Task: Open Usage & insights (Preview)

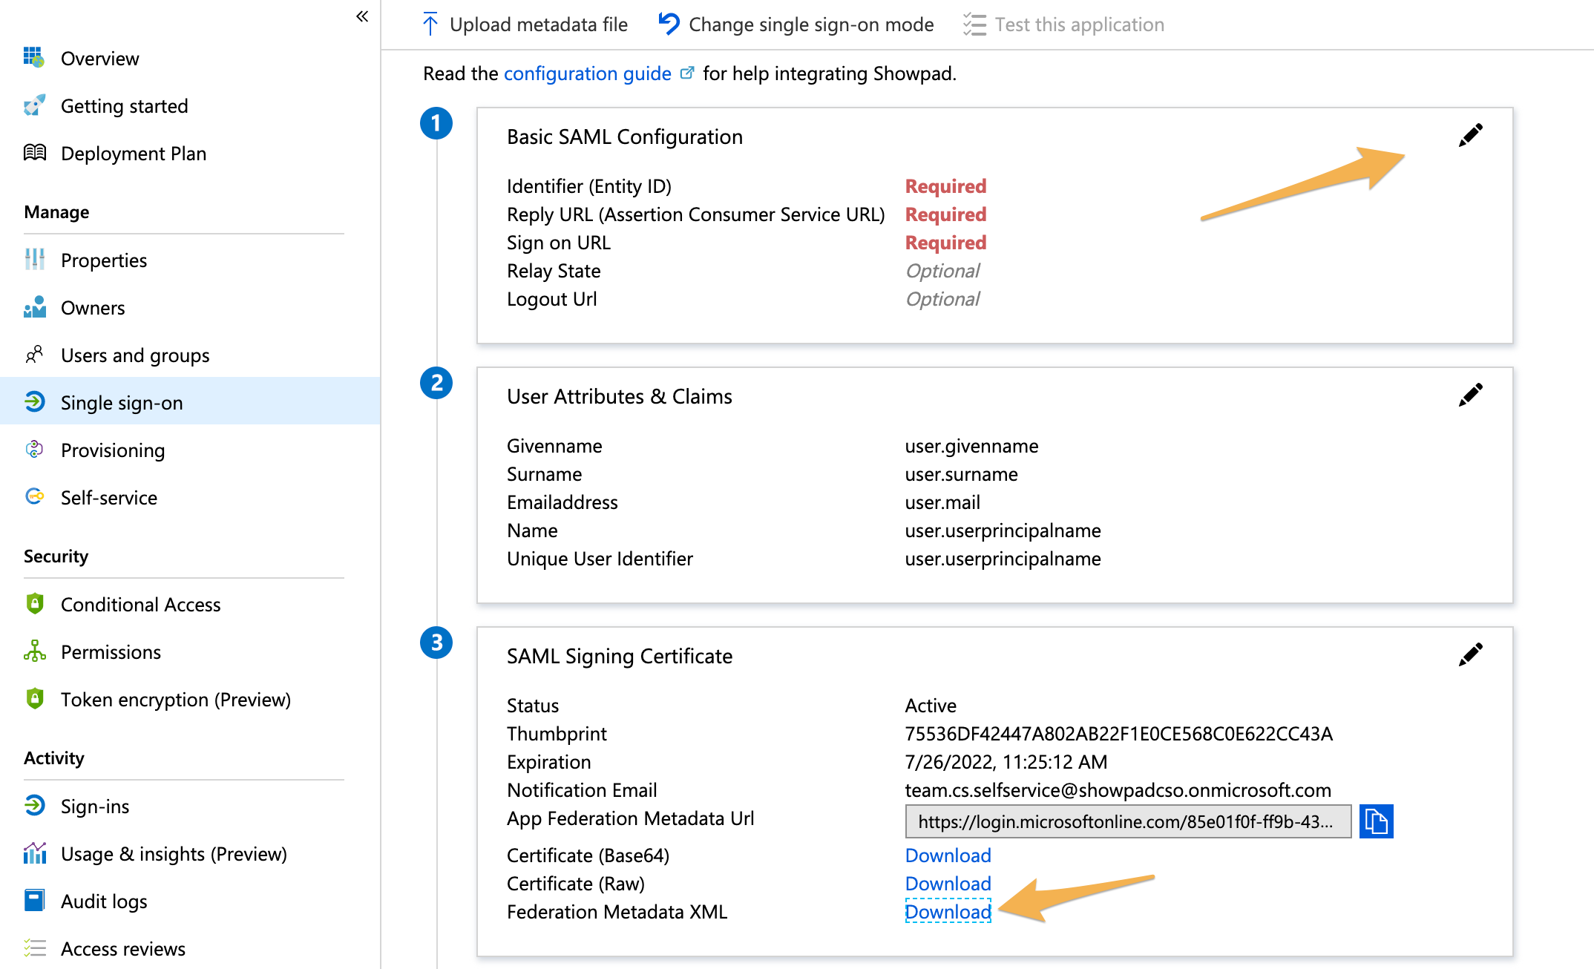Action: pos(174,853)
